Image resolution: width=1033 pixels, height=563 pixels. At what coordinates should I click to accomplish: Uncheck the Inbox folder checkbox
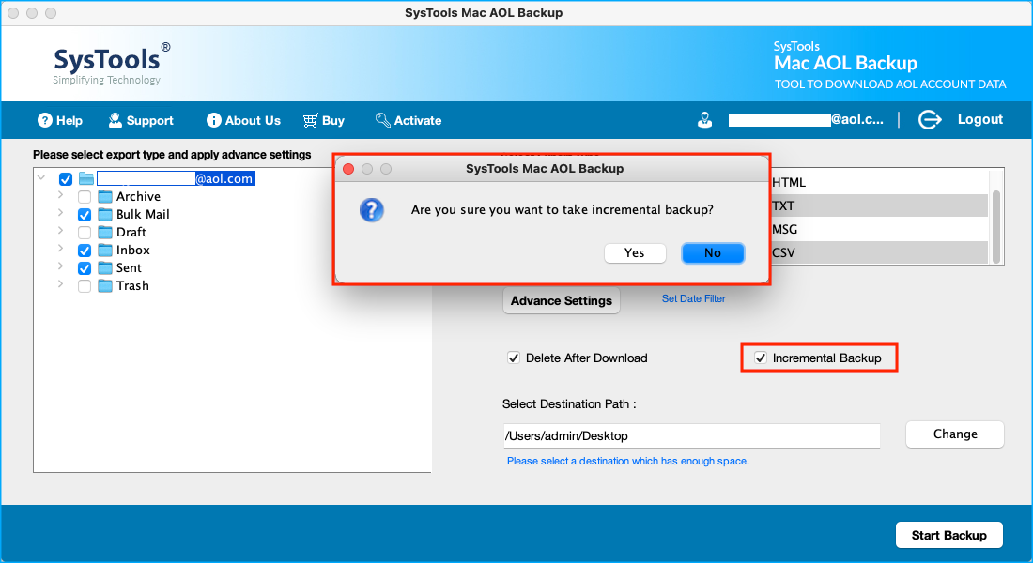(85, 251)
